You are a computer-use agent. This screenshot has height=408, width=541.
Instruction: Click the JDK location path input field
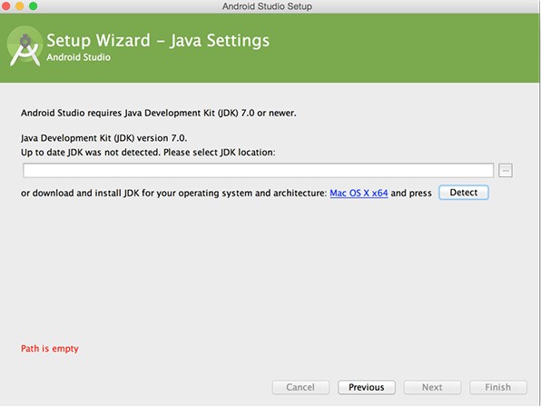(x=258, y=170)
